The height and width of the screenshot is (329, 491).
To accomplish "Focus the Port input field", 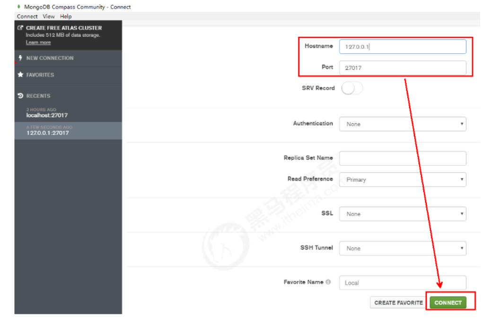I will 403,68.
